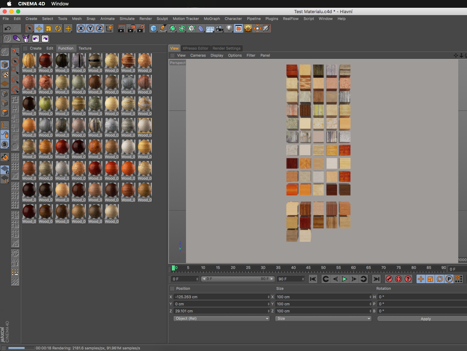This screenshot has width=467, height=351.
Task: Click the Record Active Objects keyframe button
Action: click(389, 279)
